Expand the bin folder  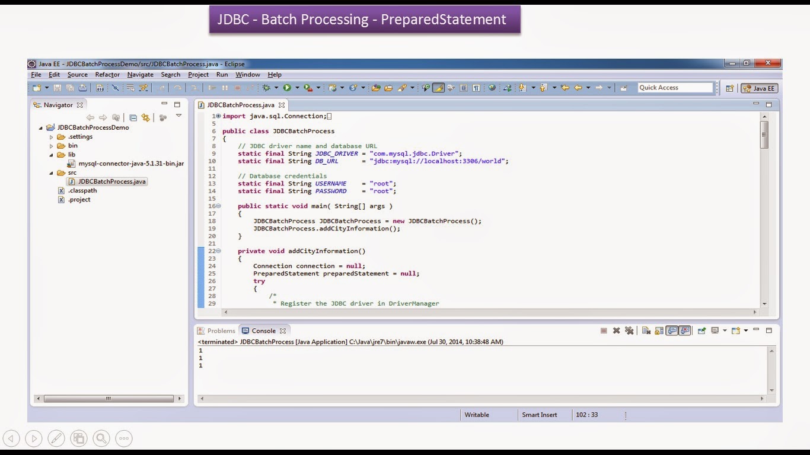click(51, 146)
